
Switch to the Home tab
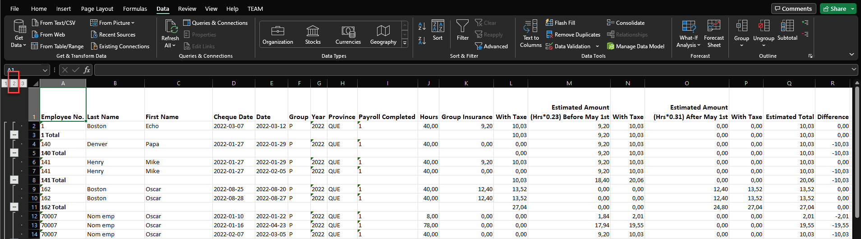(39, 9)
